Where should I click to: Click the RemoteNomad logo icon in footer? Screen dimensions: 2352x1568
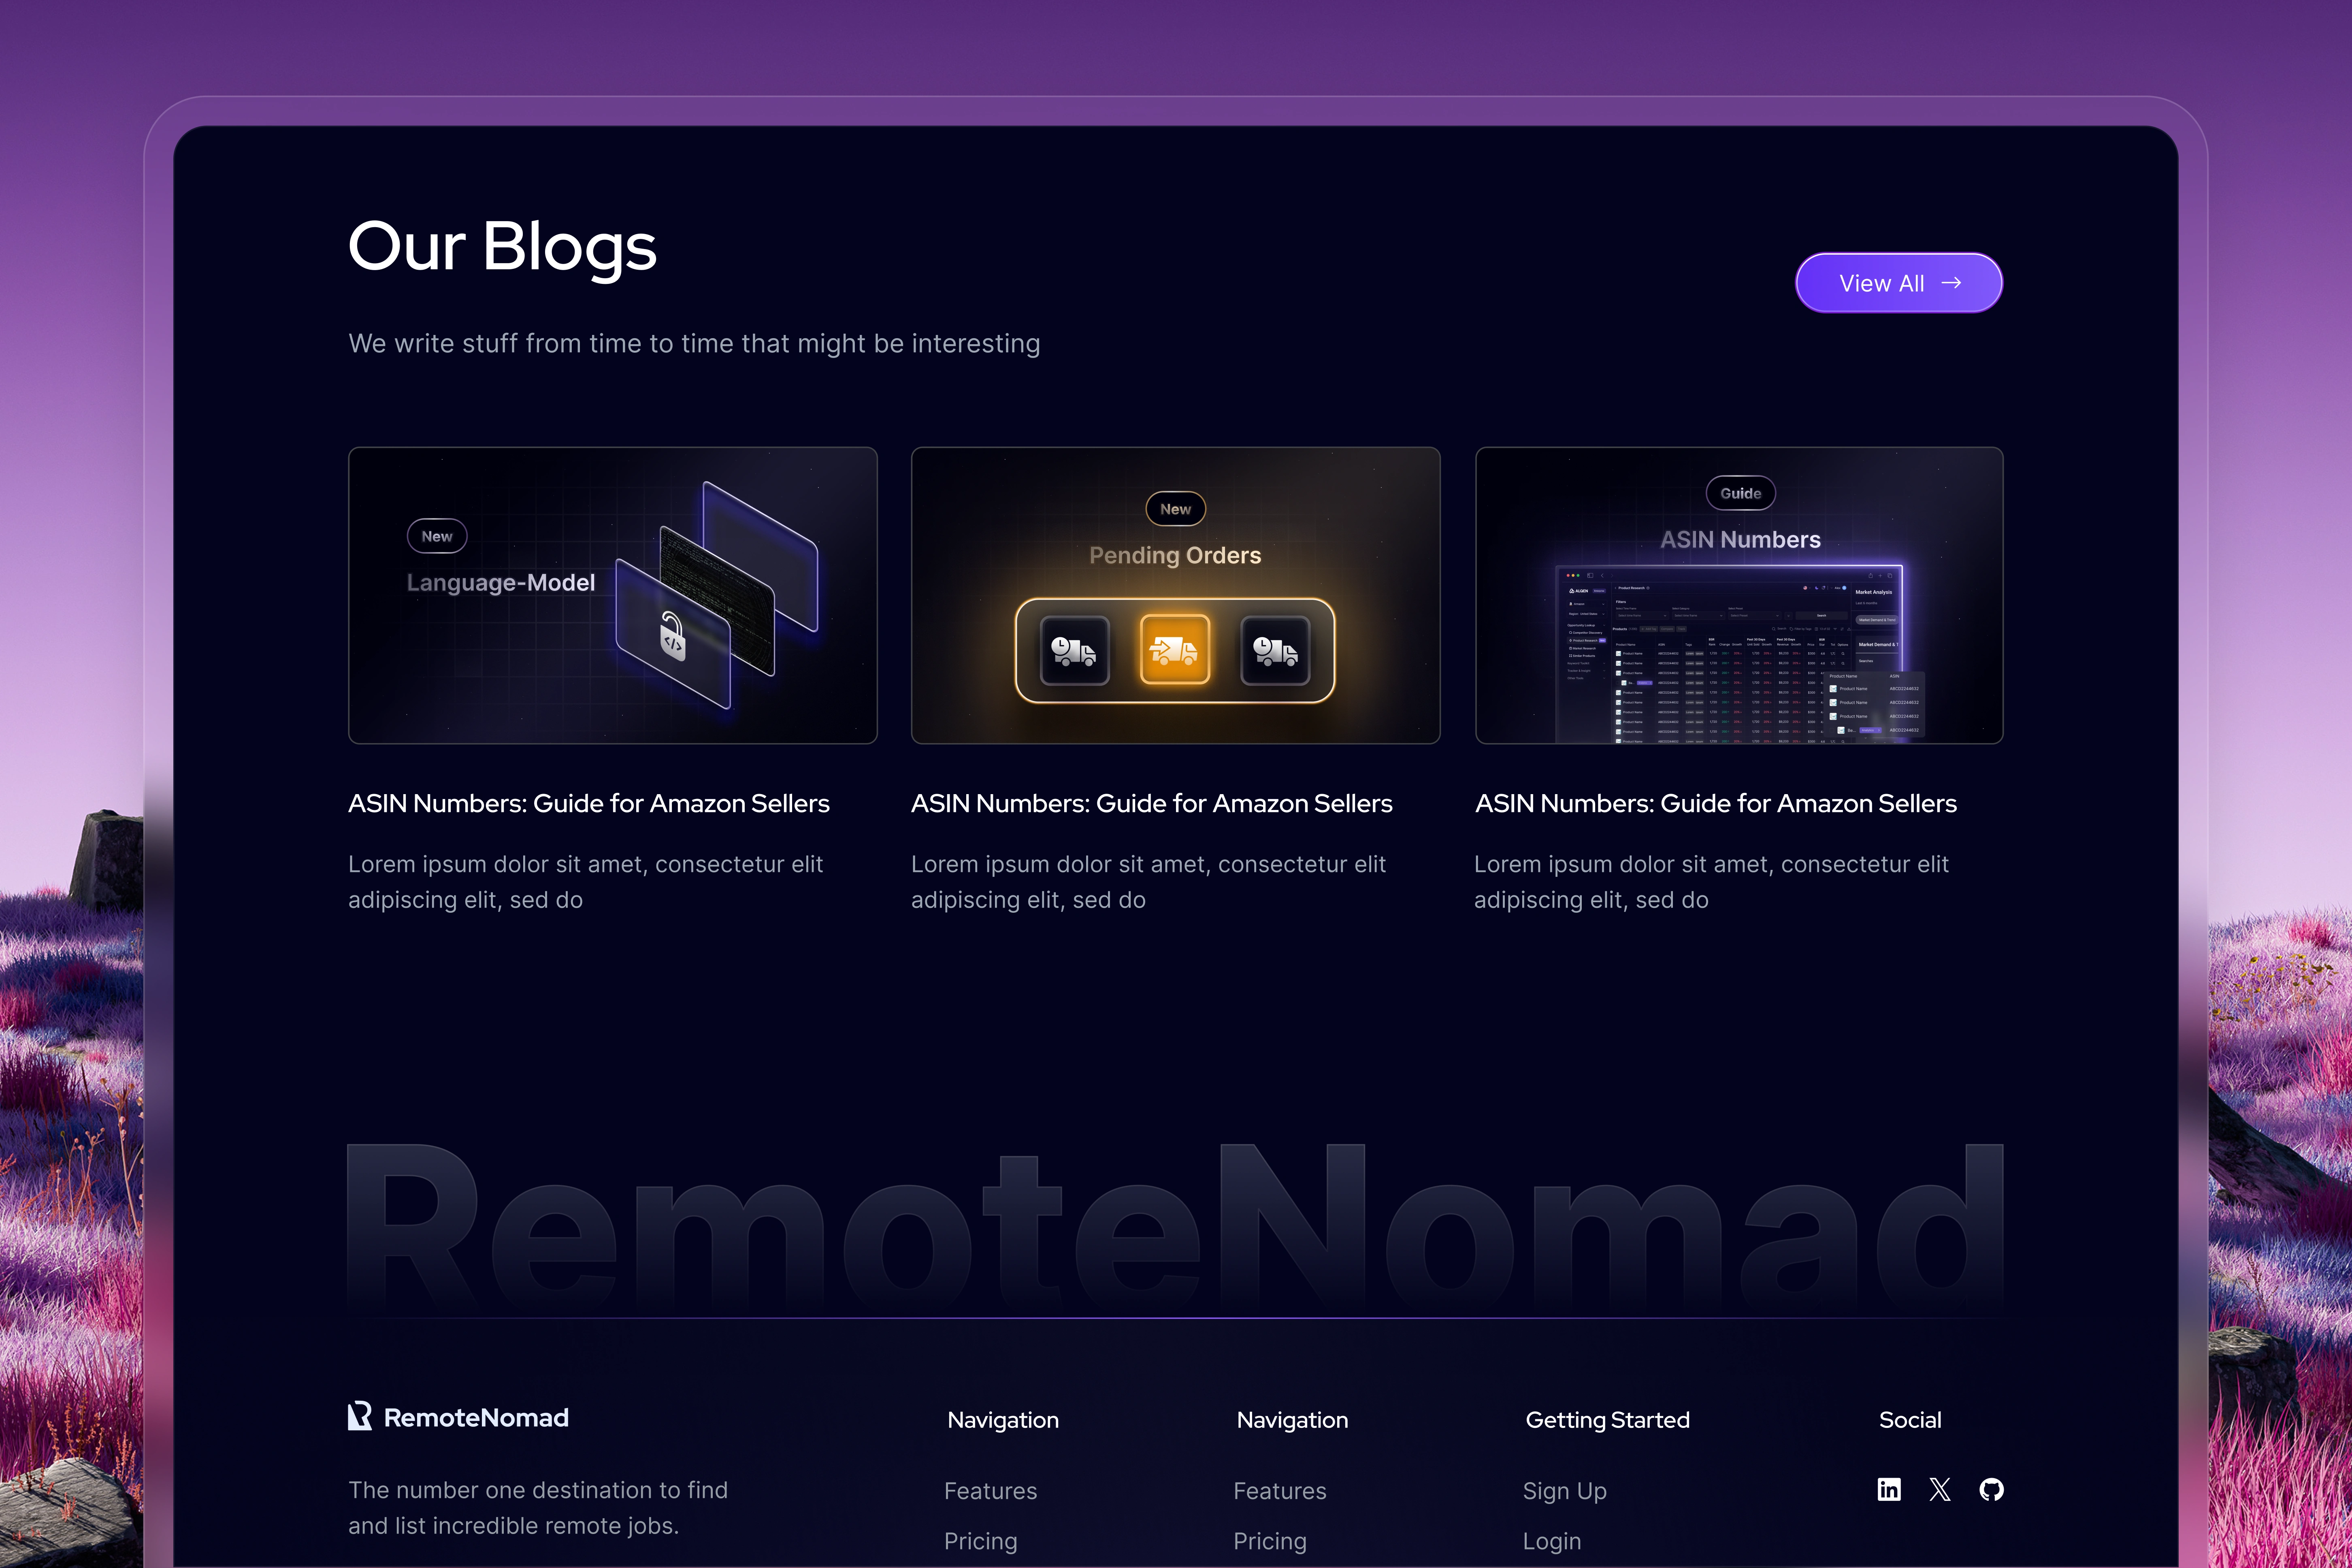tap(360, 1416)
